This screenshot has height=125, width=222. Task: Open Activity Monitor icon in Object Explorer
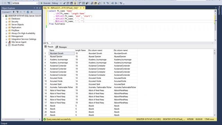click(32, 12)
